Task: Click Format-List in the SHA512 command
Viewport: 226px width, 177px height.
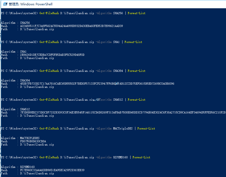Action: (136, 100)
